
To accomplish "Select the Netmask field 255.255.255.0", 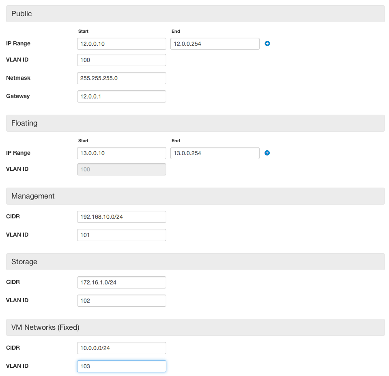I will (122, 78).
